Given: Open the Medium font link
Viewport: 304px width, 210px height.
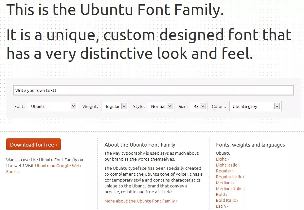Looking at the screenshot, I should pos(225,183).
